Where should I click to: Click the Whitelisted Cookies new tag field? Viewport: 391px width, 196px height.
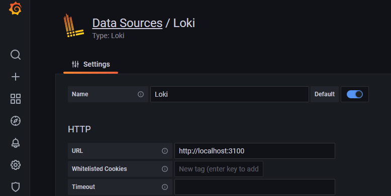click(x=219, y=169)
